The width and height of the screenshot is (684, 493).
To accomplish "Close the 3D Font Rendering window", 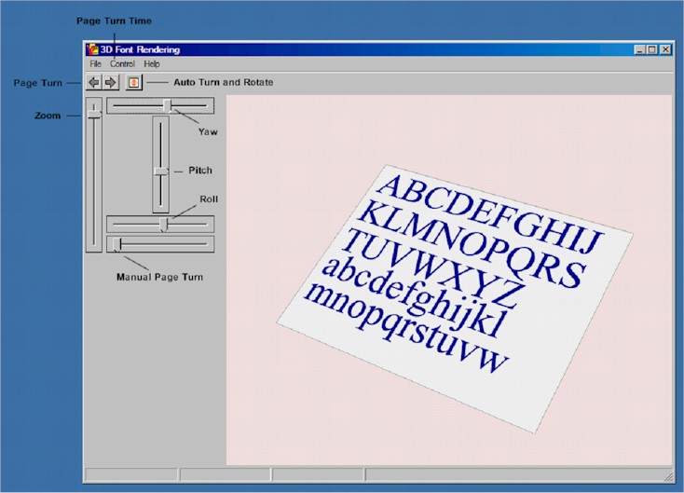I will 665,49.
